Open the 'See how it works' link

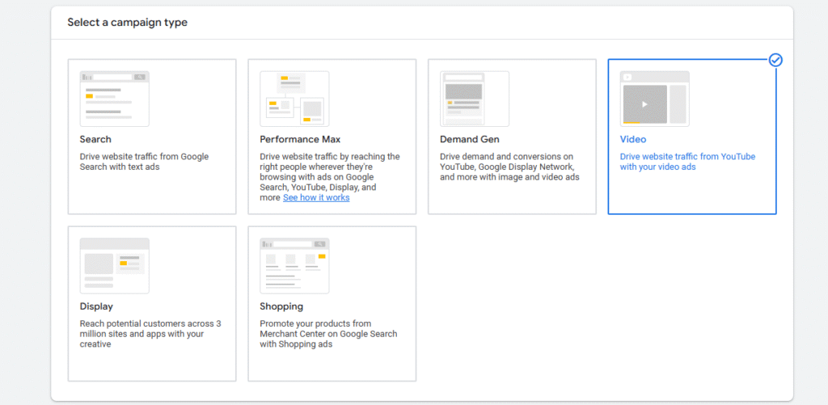(x=316, y=197)
